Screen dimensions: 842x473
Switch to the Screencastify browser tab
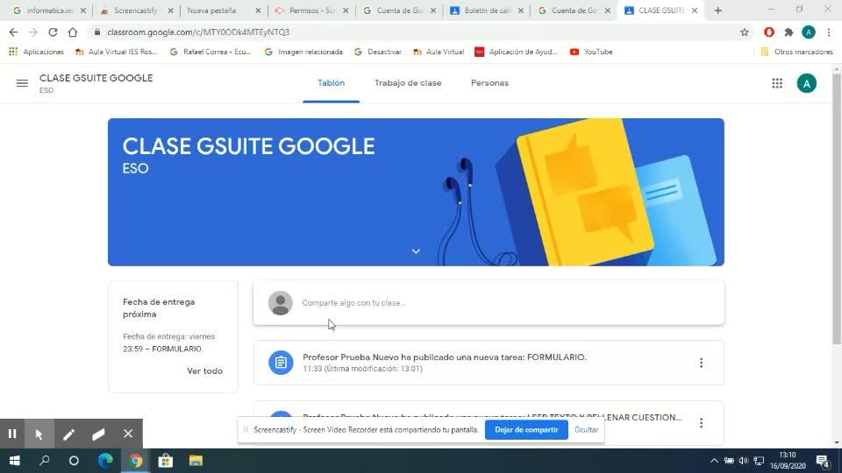pyautogui.click(x=136, y=11)
